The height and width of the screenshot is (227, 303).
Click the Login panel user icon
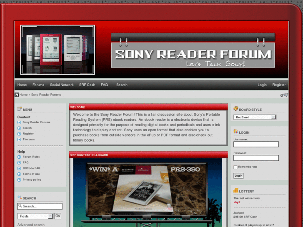[x=235, y=132]
